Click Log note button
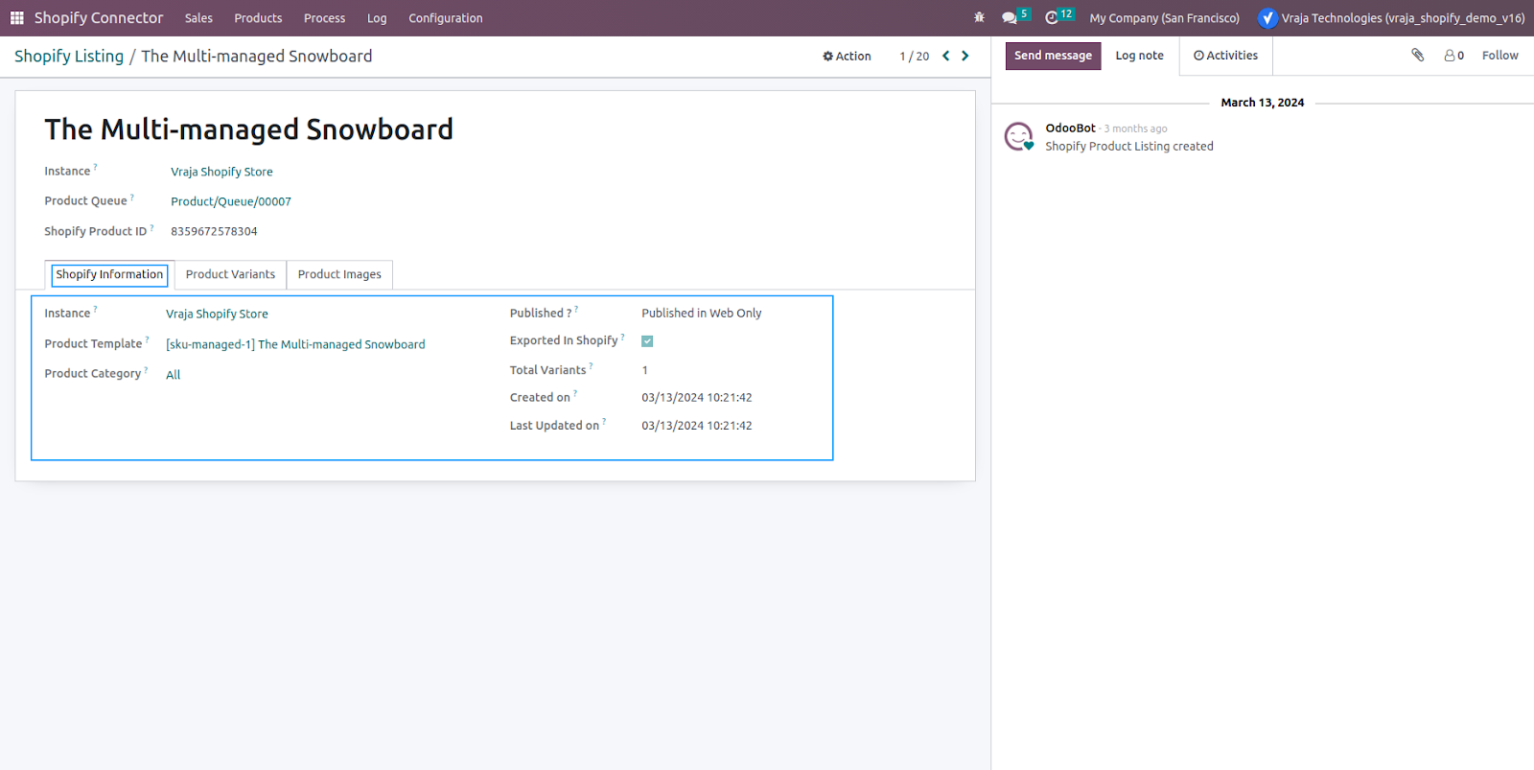Viewport: 1534px width, 770px height. point(1139,56)
